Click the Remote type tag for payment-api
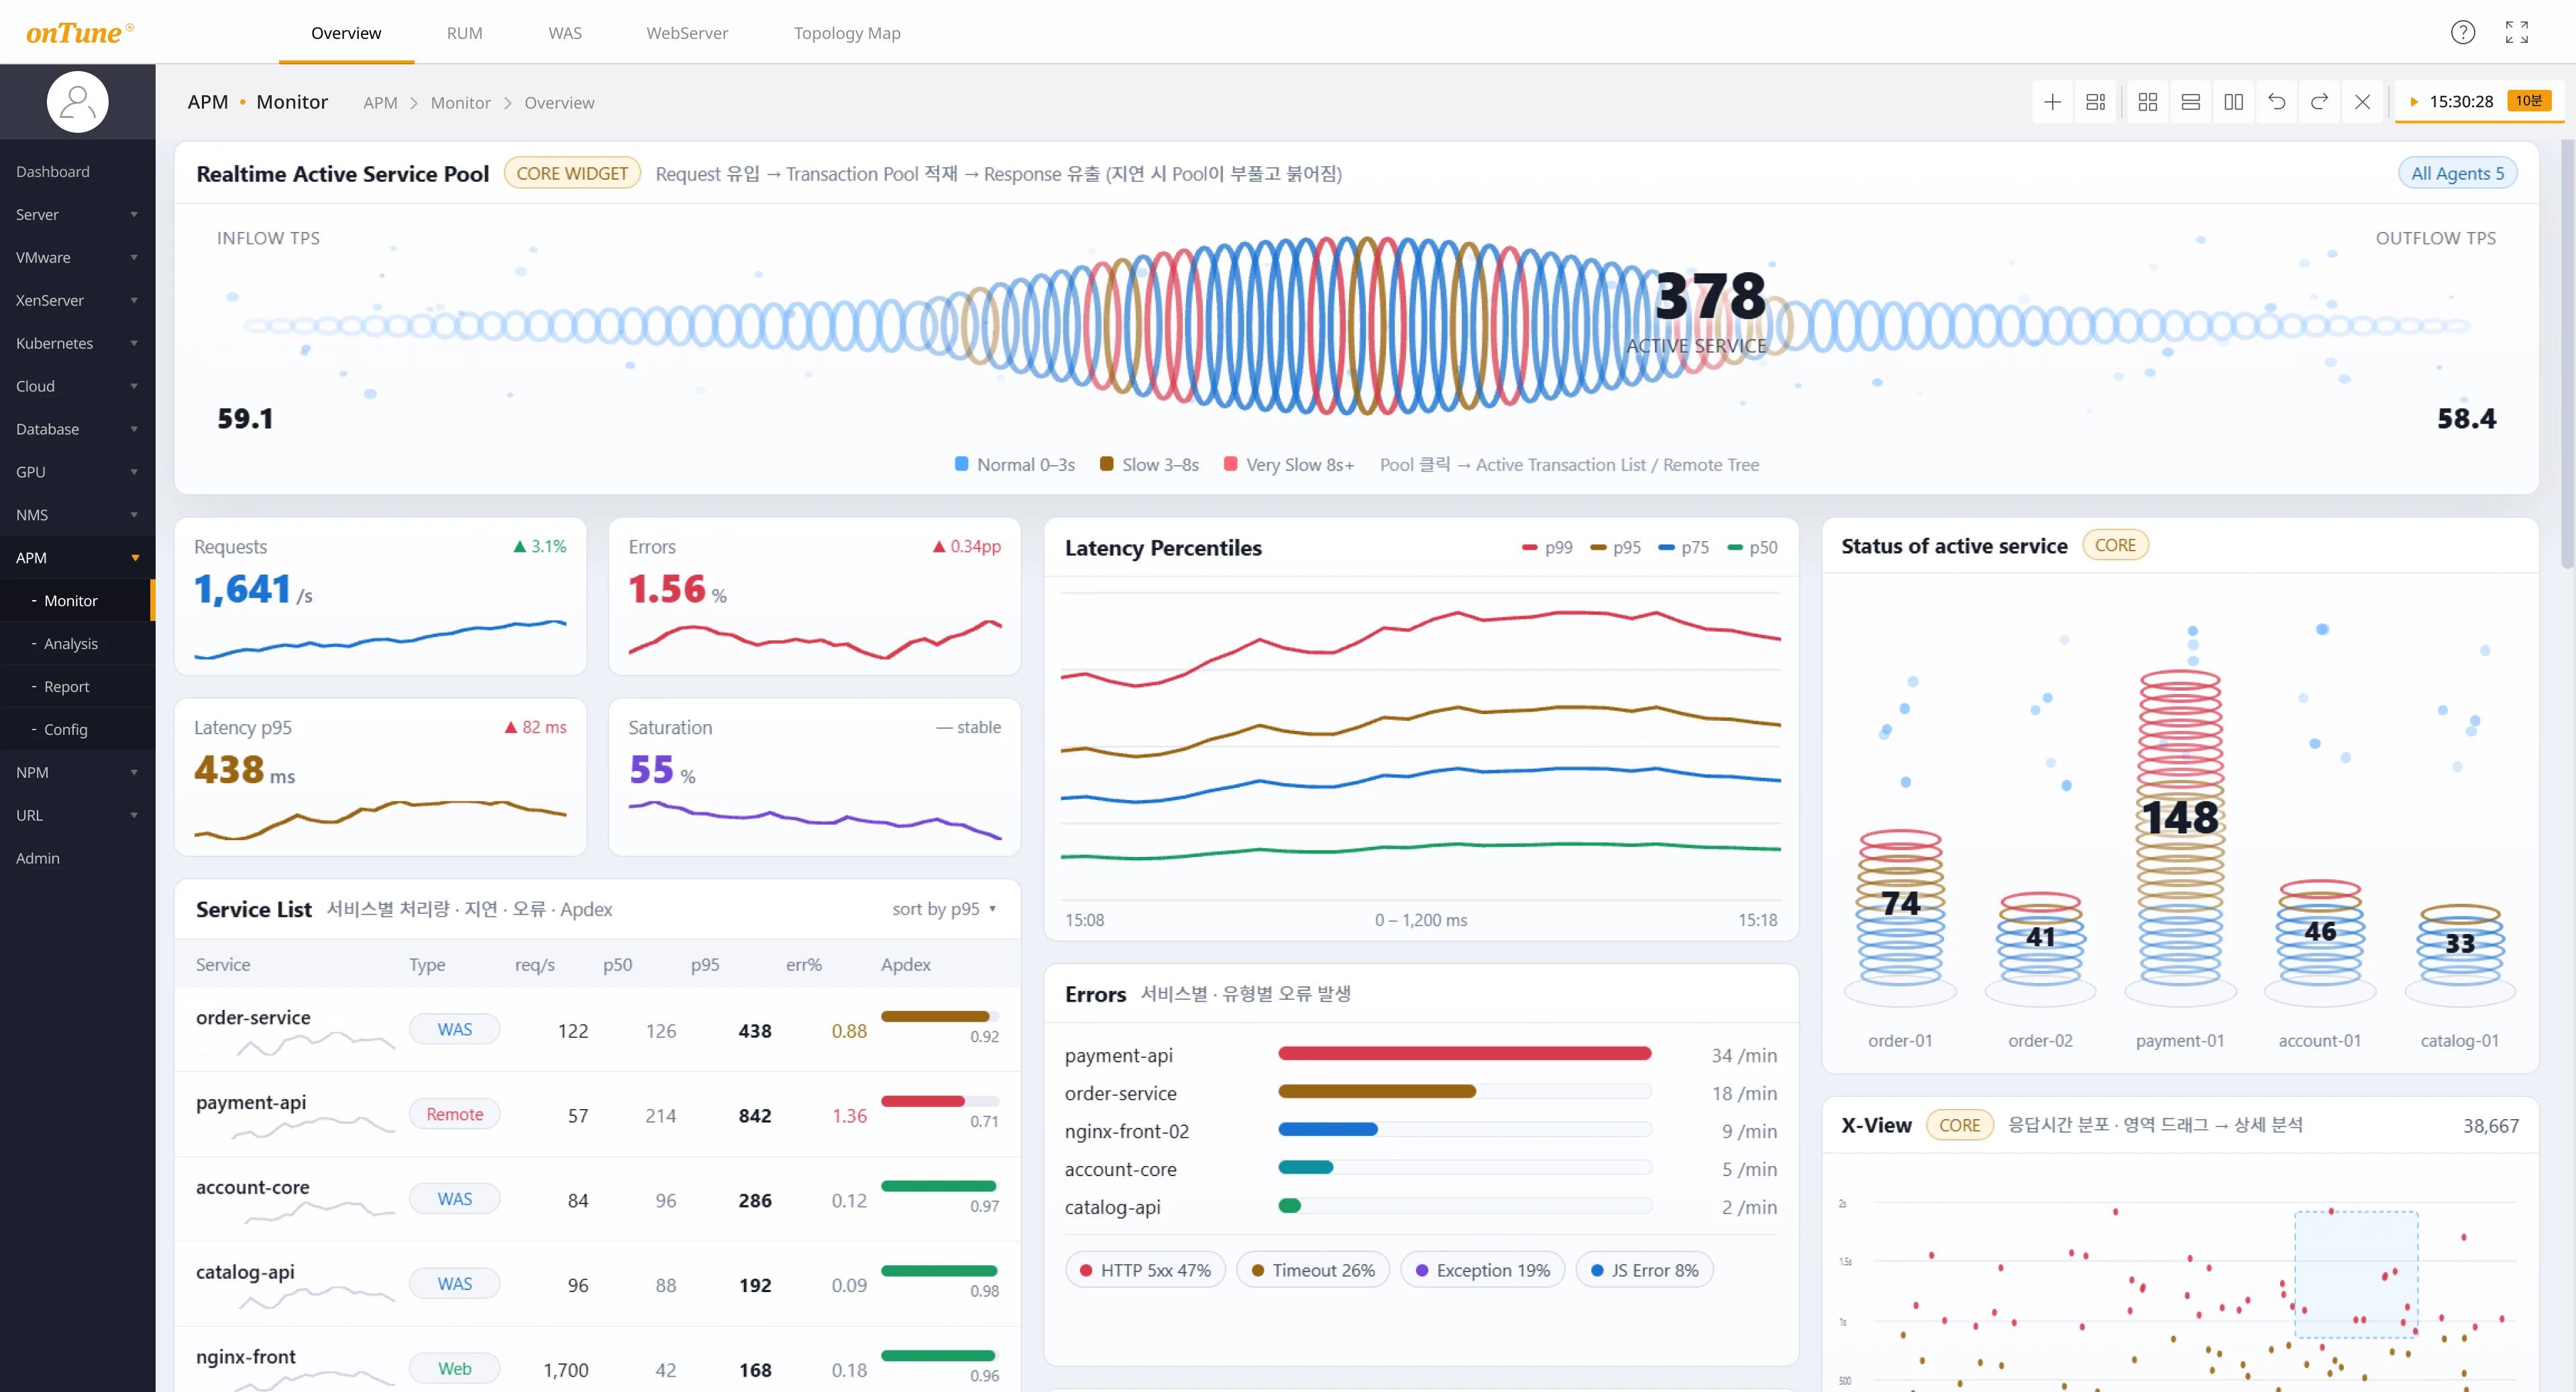The height and width of the screenshot is (1392, 2576). (454, 1114)
